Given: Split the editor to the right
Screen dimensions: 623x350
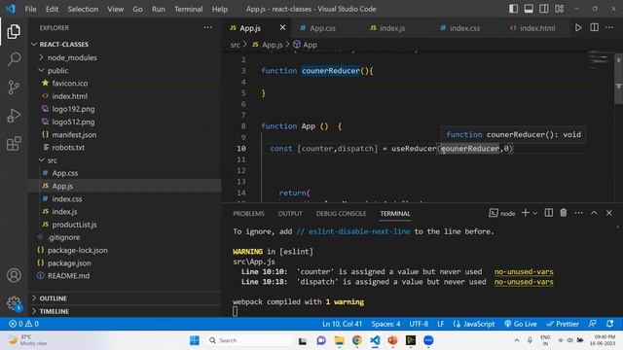Looking at the screenshot, I should pyautogui.click(x=594, y=27).
